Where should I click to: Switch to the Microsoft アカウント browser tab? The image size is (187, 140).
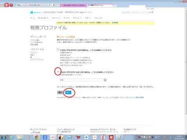click(74, 5)
